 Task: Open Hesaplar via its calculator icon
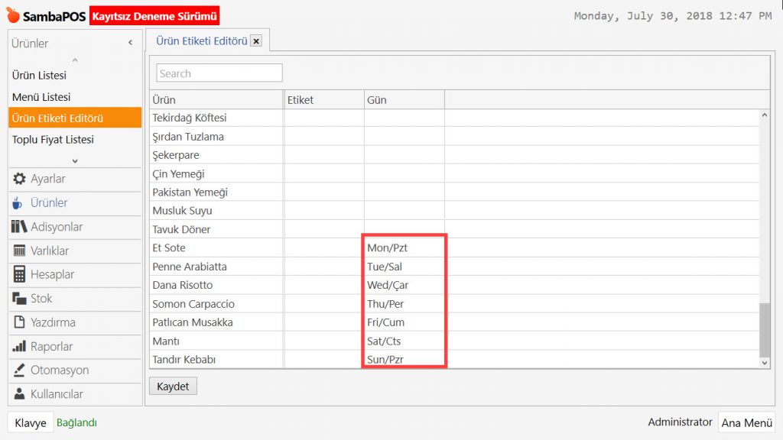point(19,274)
